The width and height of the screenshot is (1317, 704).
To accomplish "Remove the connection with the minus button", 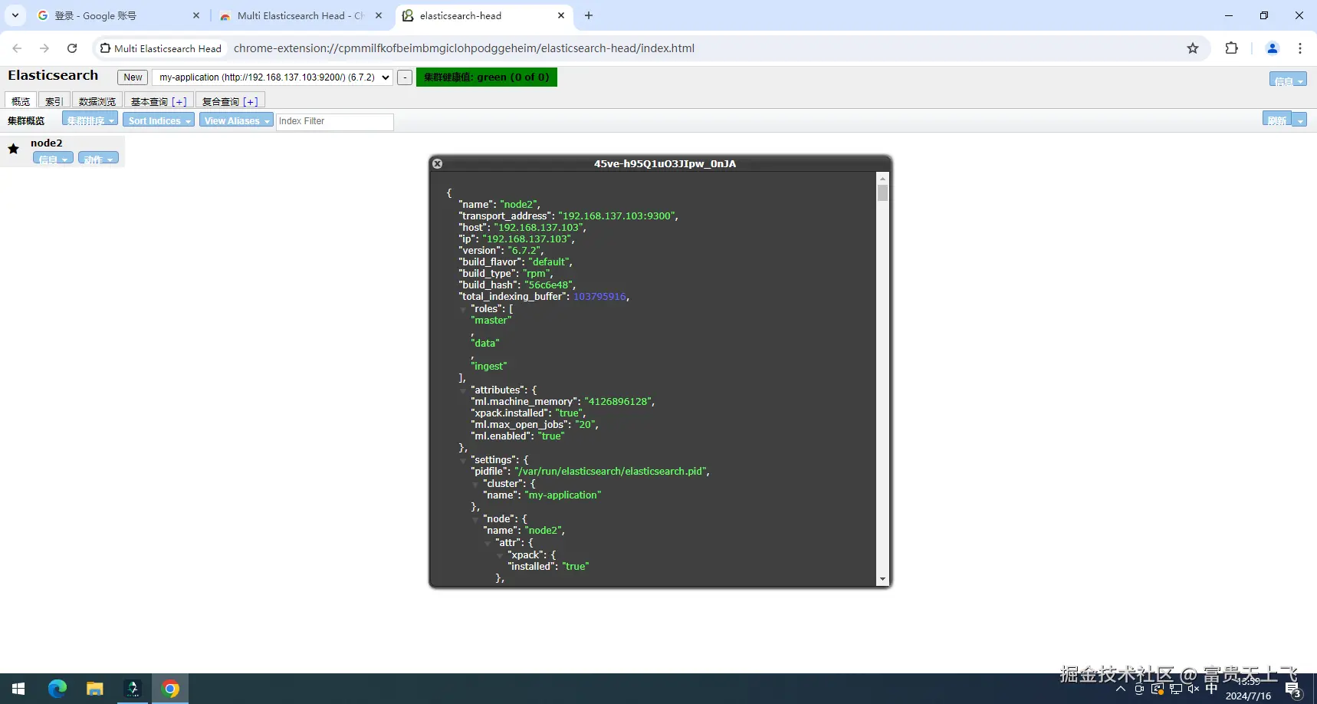I will coord(405,77).
